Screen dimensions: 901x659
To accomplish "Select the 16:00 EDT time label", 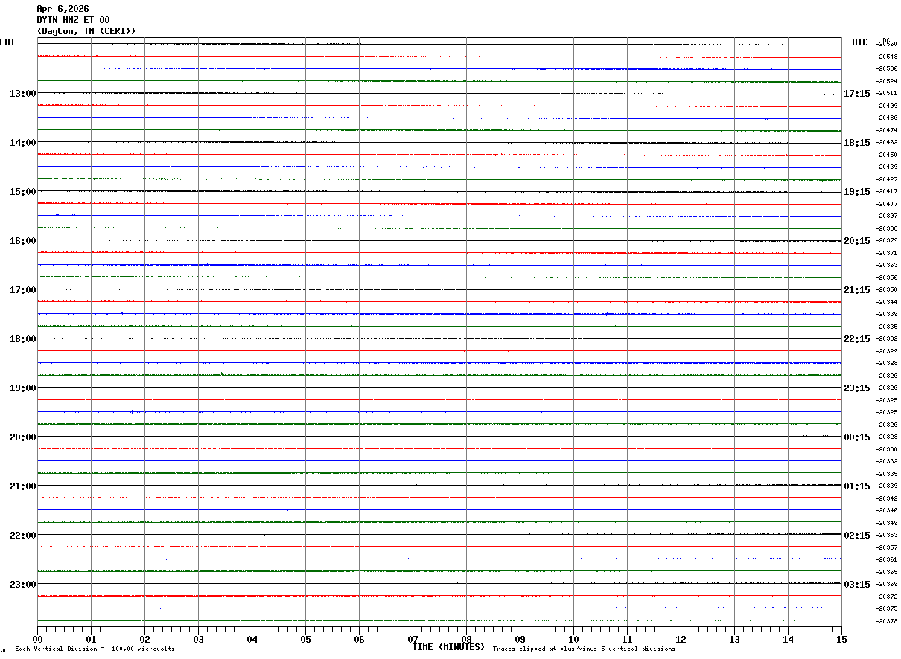I will (22, 241).
